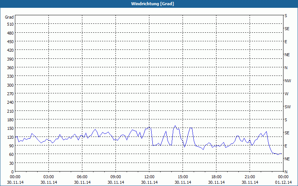Viewport: 298px width, 186px height.
Task: Click the 00:00 label above 01.12.14
Action: [x=283, y=177]
